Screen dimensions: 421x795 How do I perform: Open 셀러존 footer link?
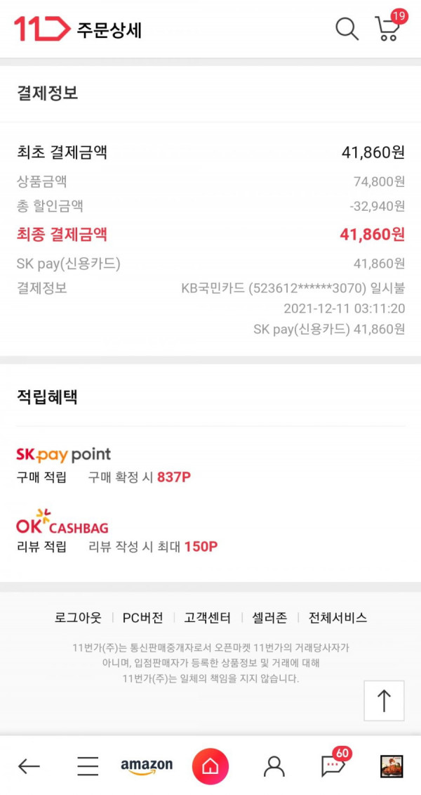pos(269,618)
